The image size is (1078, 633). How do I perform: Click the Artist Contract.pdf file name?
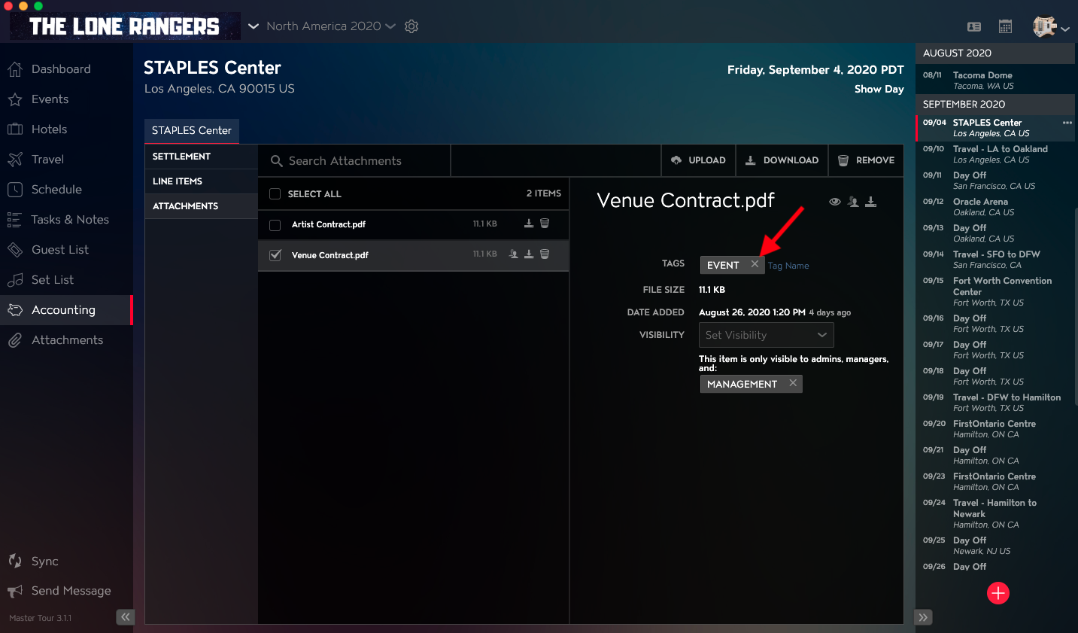(x=329, y=224)
